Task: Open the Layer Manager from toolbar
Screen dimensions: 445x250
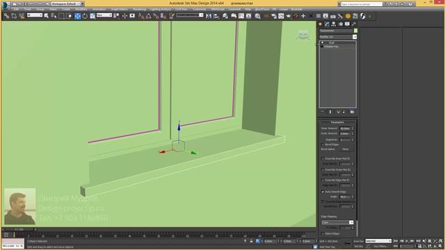Action: (x=225, y=16)
